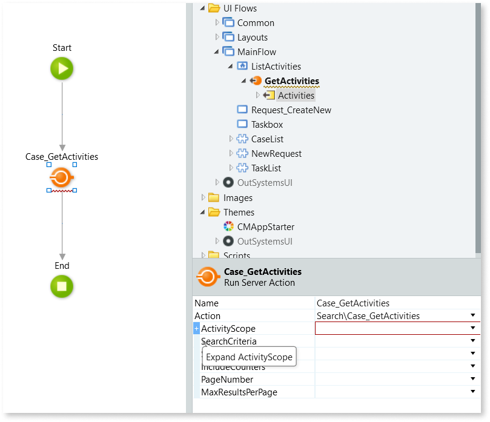Open the Action dropdown showing Search\Case_GetActivities

click(x=473, y=315)
